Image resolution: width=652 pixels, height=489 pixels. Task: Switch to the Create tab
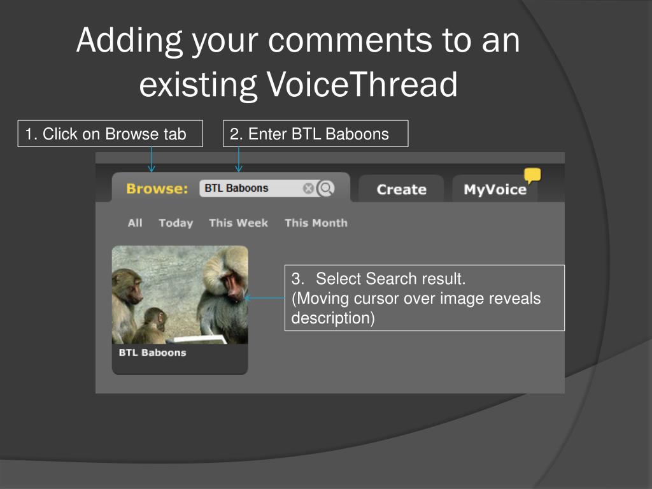pyautogui.click(x=401, y=189)
